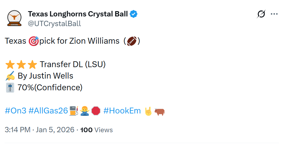This screenshot has height=146, width=282.
Task: Click the 100 Views count
Action: pyautogui.click(x=96, y=130)
